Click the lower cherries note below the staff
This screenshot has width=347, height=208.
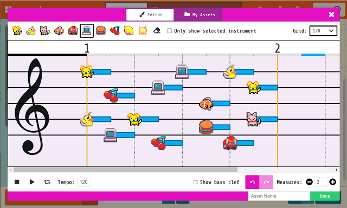pos(158,143)
